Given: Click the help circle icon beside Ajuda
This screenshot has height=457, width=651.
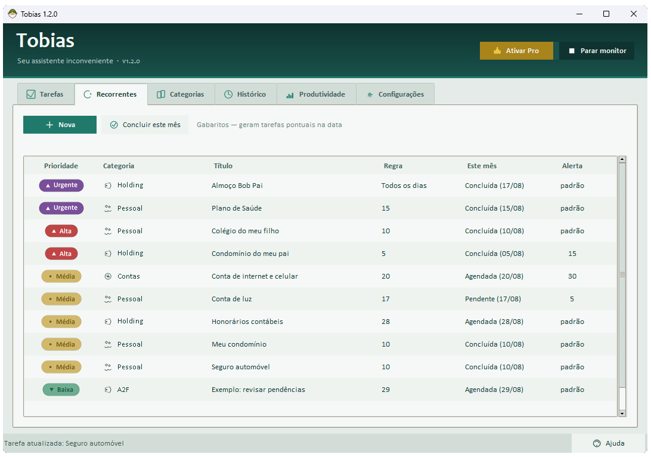Looking at the screenshot, I should click(597, 443).
